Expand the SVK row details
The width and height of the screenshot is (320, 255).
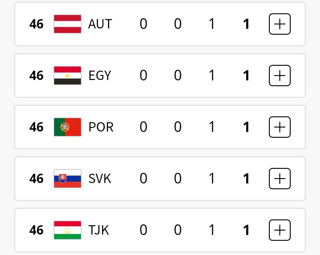click(280, 179)
